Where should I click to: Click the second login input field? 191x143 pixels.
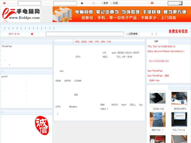coord(65,3)
